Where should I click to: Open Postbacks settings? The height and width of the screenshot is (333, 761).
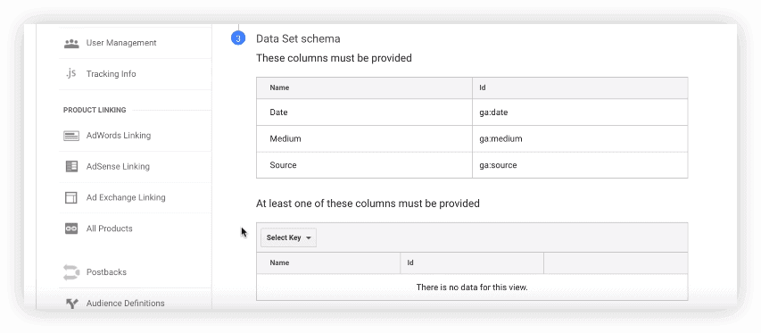(x=106, y=272)
